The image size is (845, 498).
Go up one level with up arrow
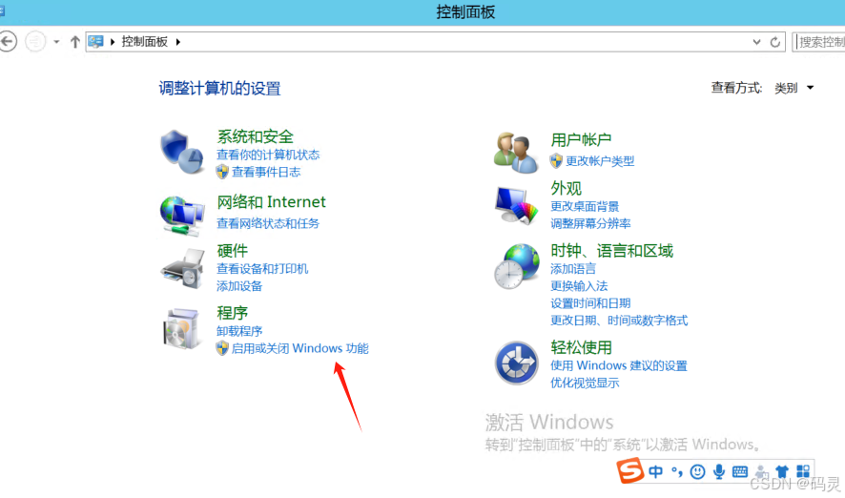[75, 42]
